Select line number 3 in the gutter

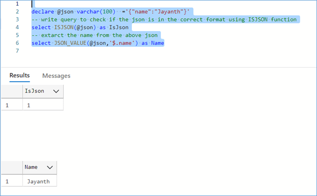pyautogui.click(x=17, y=19)
